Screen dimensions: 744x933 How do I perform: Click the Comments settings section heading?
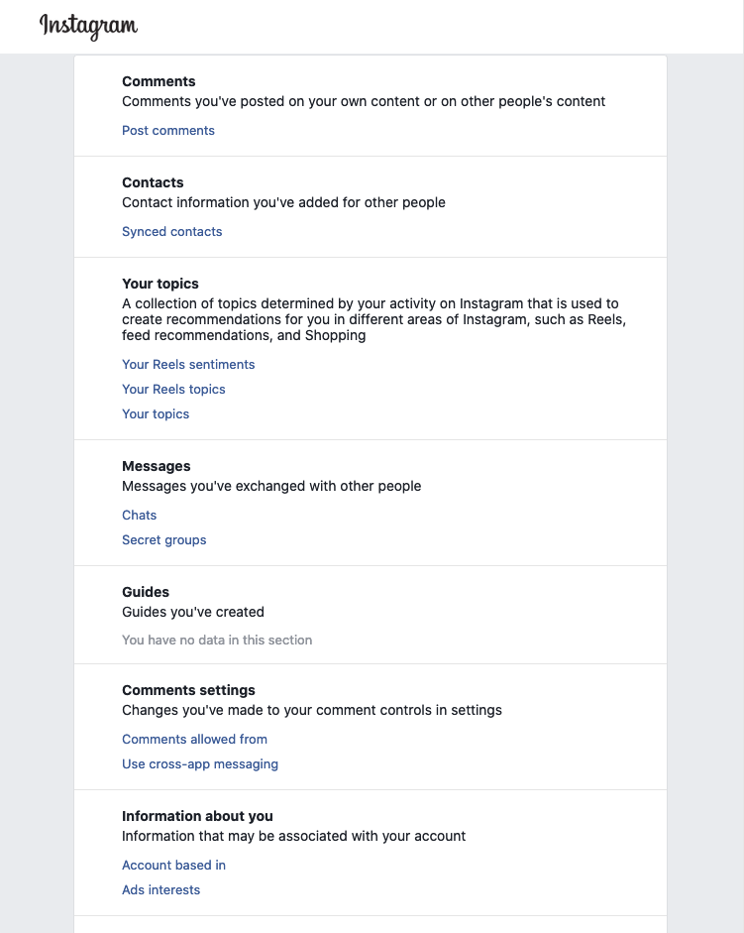click(188, 690)
